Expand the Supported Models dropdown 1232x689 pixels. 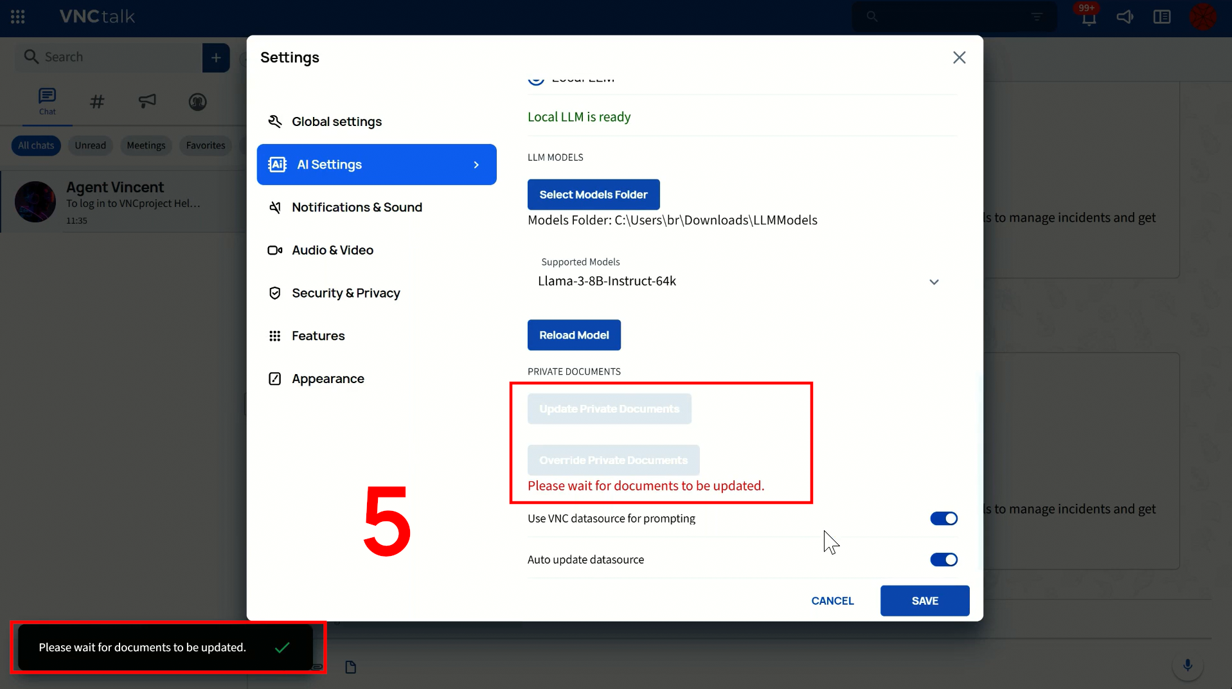coord(934,282)
